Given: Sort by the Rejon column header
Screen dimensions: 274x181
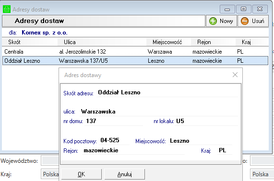Looking at the screenshot, I should click(213, 42).
